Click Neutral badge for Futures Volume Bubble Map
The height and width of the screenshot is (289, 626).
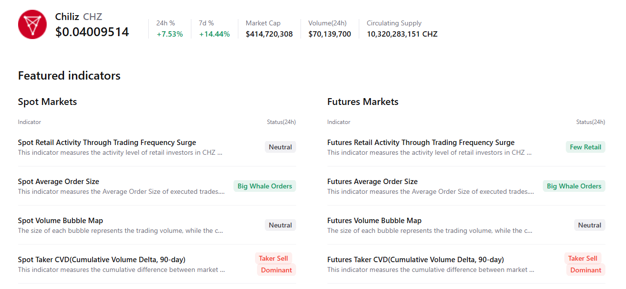(x=589, y=225)
